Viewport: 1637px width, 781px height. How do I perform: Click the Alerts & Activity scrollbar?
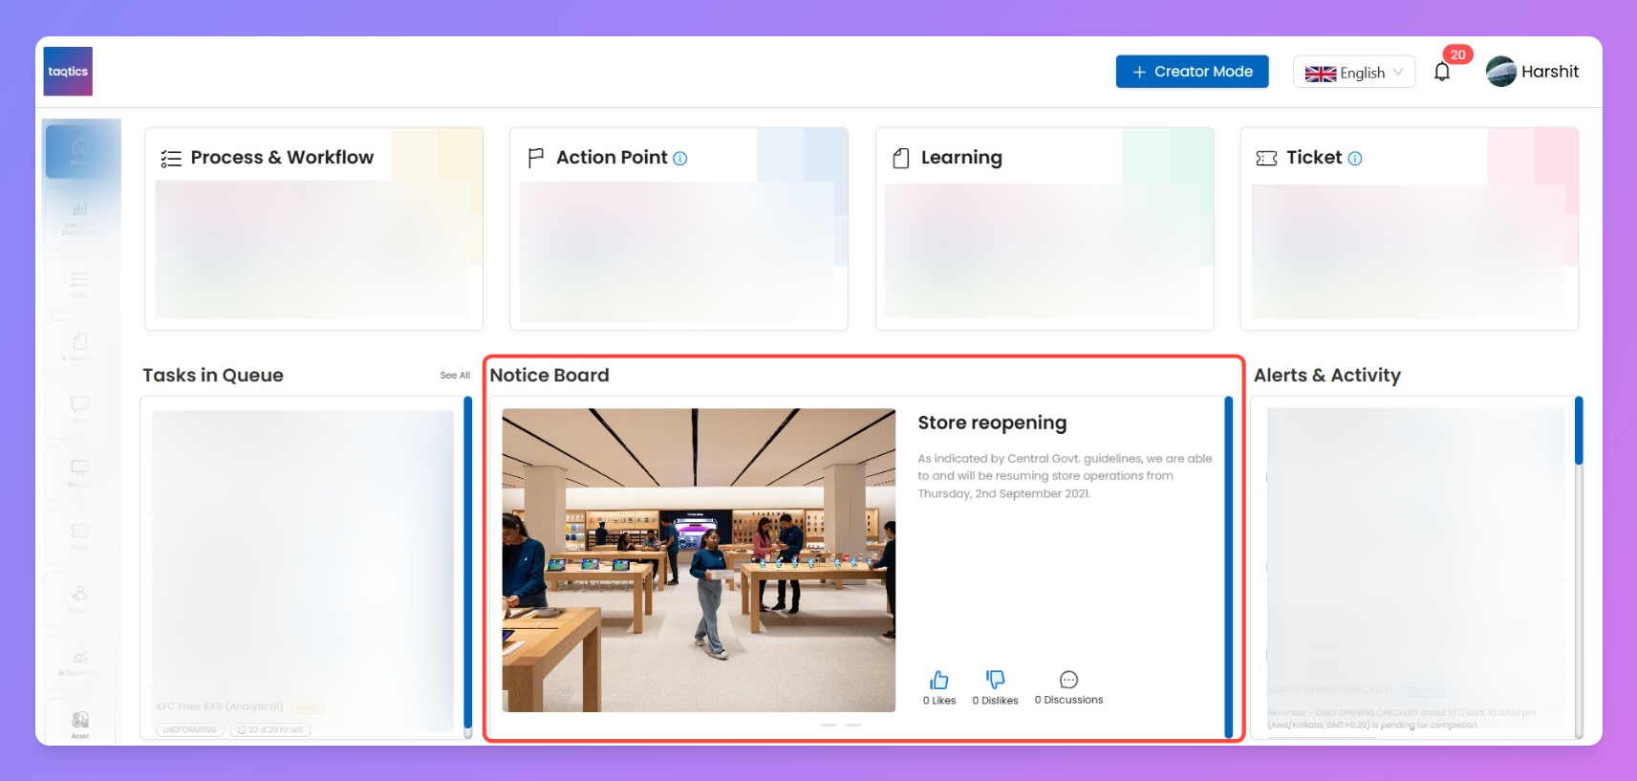[x=1579, y=430]
